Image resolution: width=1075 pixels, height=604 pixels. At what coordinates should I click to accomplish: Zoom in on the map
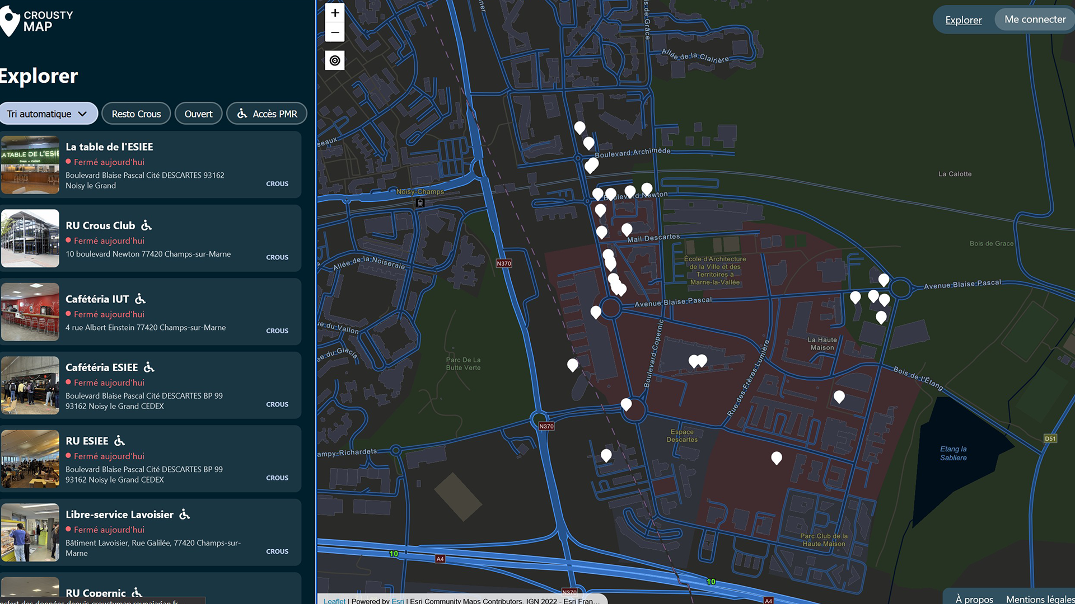coord(335,13)
